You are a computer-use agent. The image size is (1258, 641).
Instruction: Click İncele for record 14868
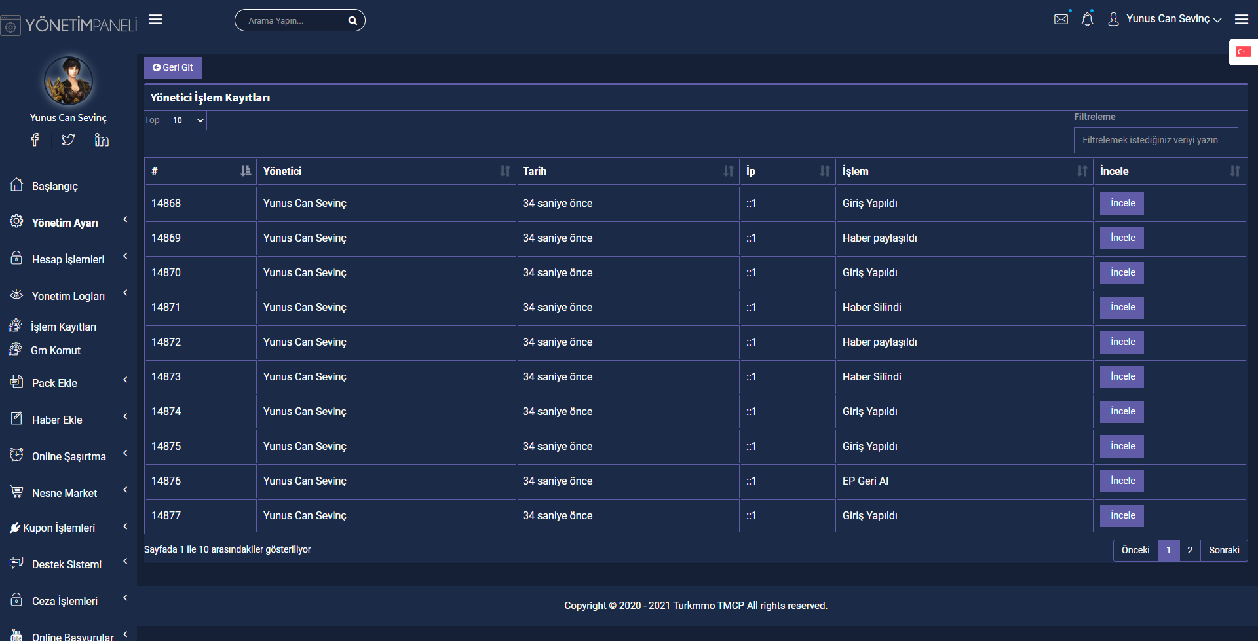[1122, 204]
